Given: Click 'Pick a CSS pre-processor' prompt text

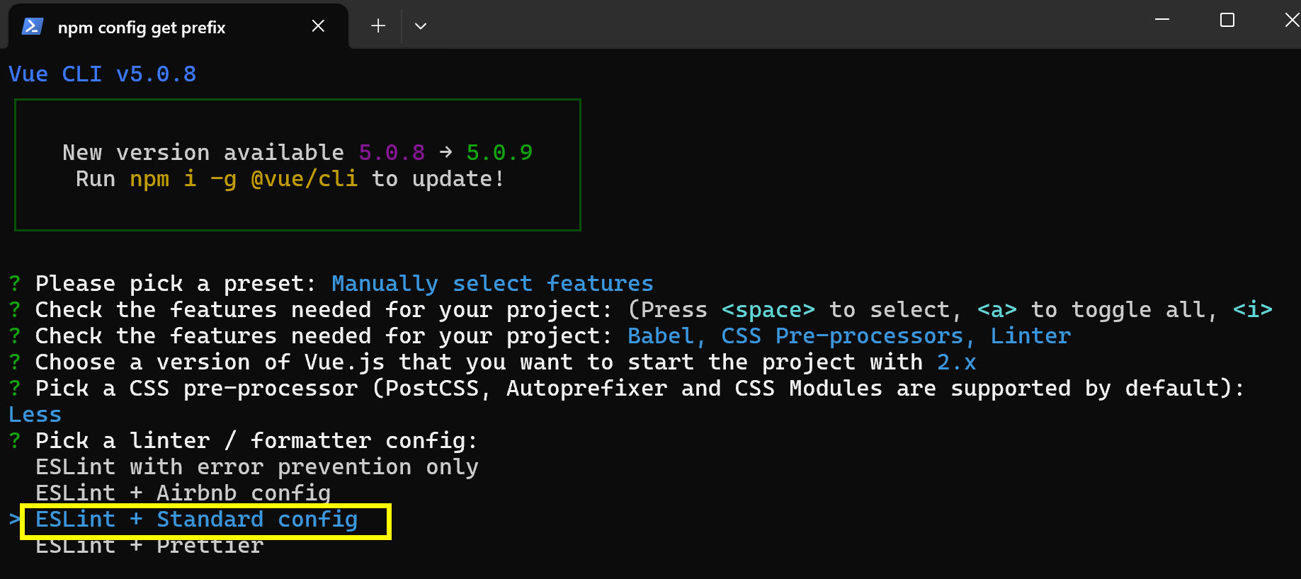Looking at the screenshot, I should (x=197, y=389).
